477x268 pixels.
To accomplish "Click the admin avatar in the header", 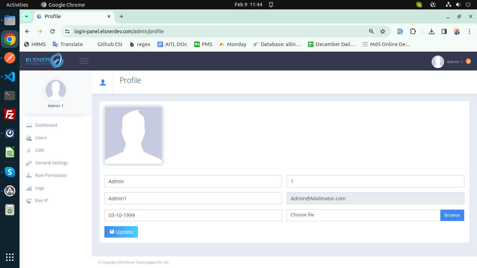I will [438, 61].
